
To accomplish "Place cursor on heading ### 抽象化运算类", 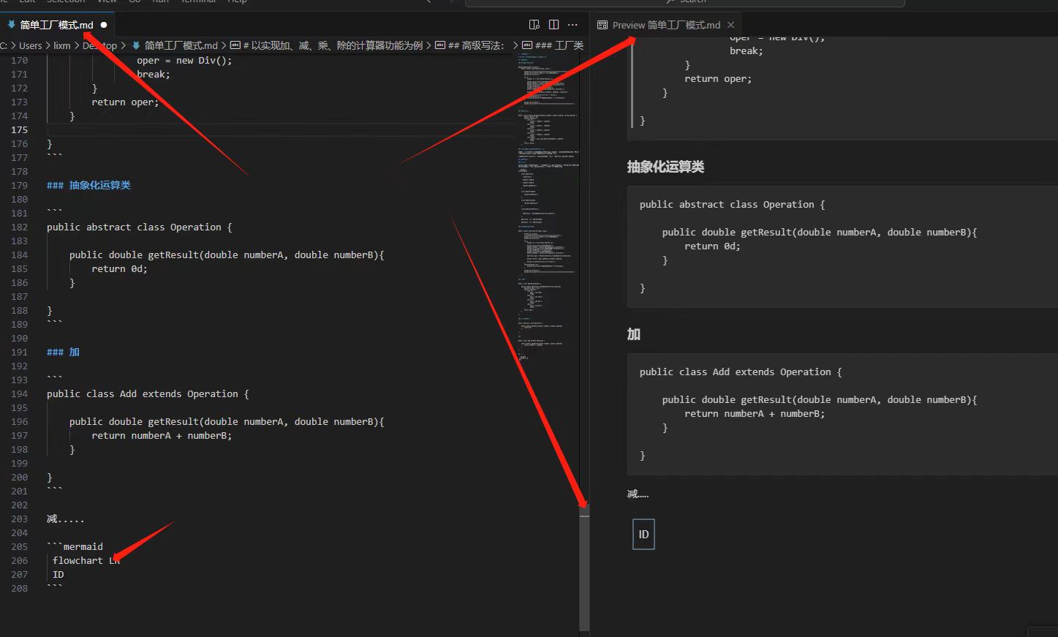I will [x=88, y=185].
